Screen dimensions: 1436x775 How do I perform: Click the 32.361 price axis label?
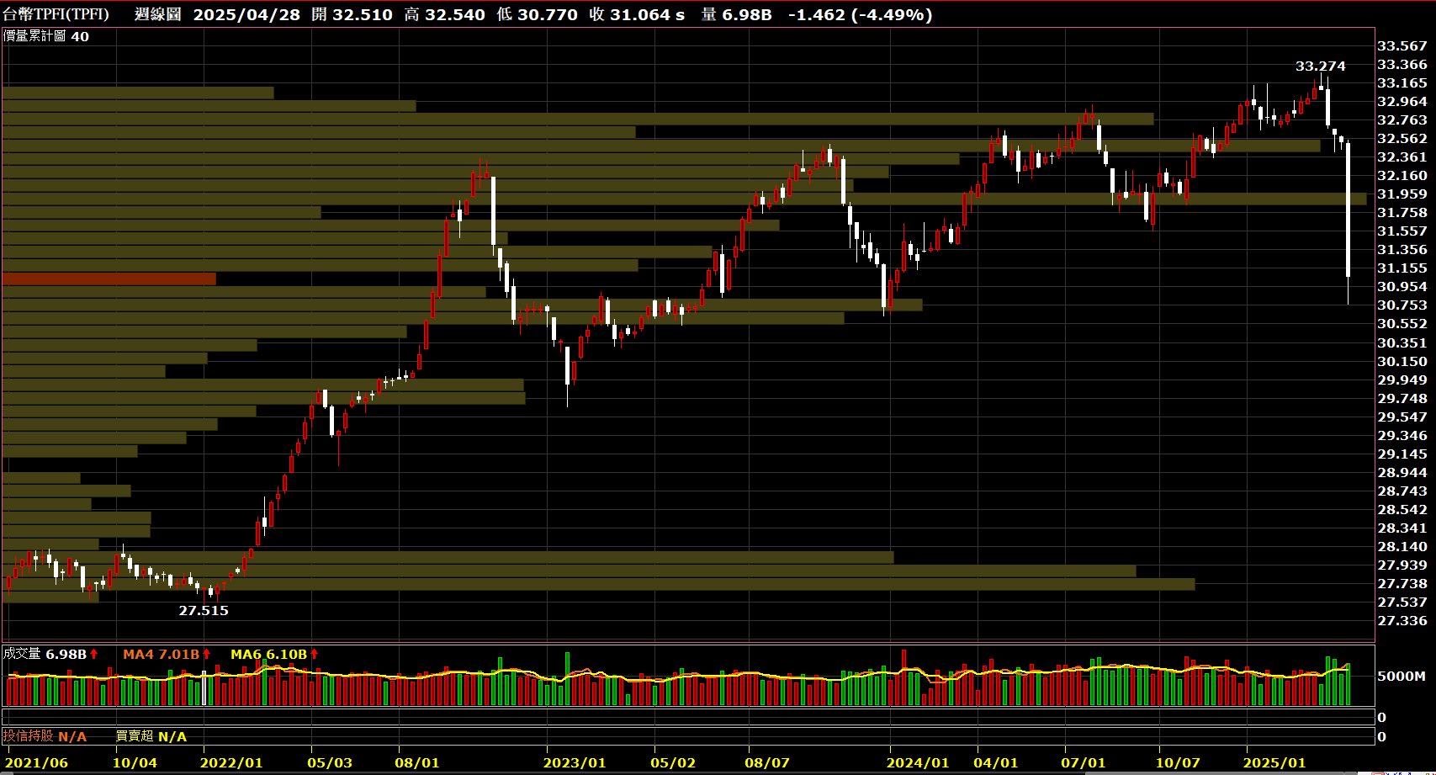[x=1402, y=157]
